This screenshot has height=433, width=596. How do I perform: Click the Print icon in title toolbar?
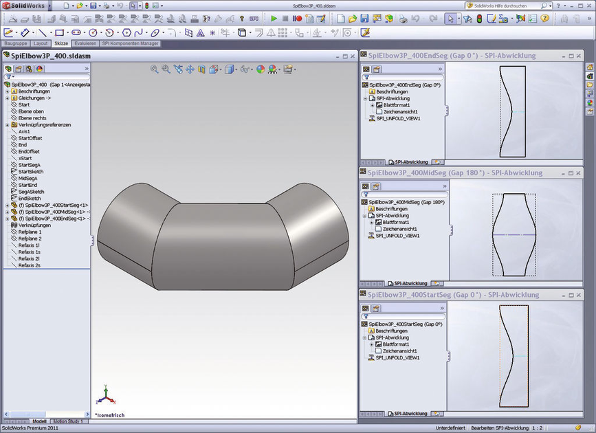[x=107, y=5]
